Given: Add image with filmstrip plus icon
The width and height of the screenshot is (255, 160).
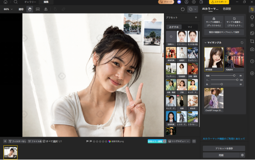Looking at the screenshot, I should 5,141.
